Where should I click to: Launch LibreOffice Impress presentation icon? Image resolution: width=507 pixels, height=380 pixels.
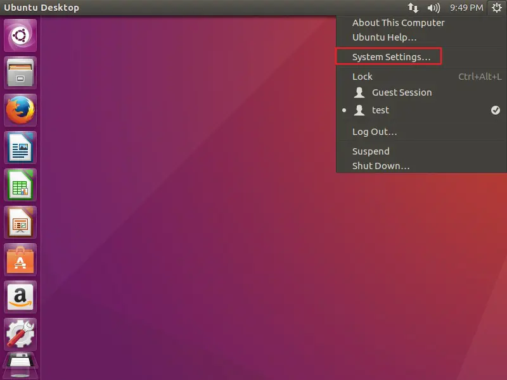pos(20,222)
